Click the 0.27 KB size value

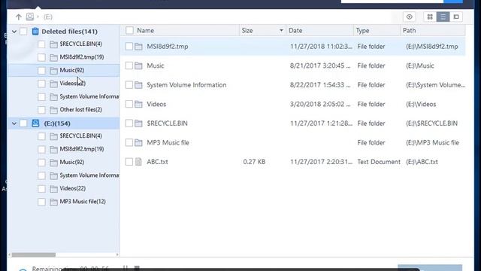pos(254,162)
